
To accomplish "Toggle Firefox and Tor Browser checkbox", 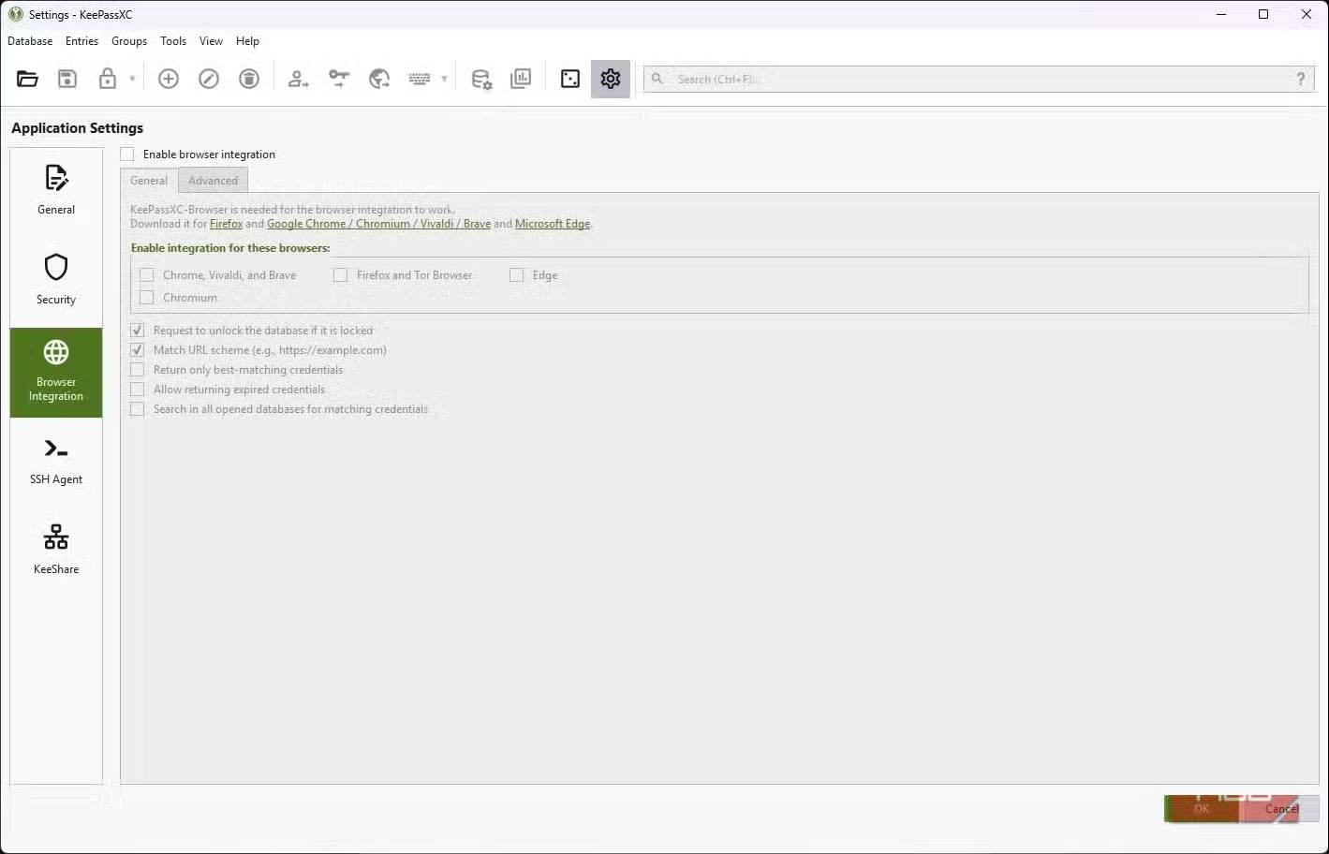I will pos(341,275).
